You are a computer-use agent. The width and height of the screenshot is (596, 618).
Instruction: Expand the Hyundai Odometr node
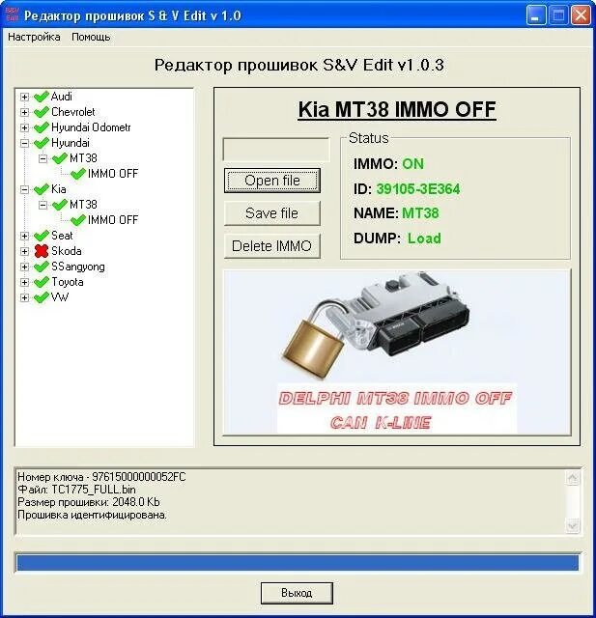click(x=24, y=127)
